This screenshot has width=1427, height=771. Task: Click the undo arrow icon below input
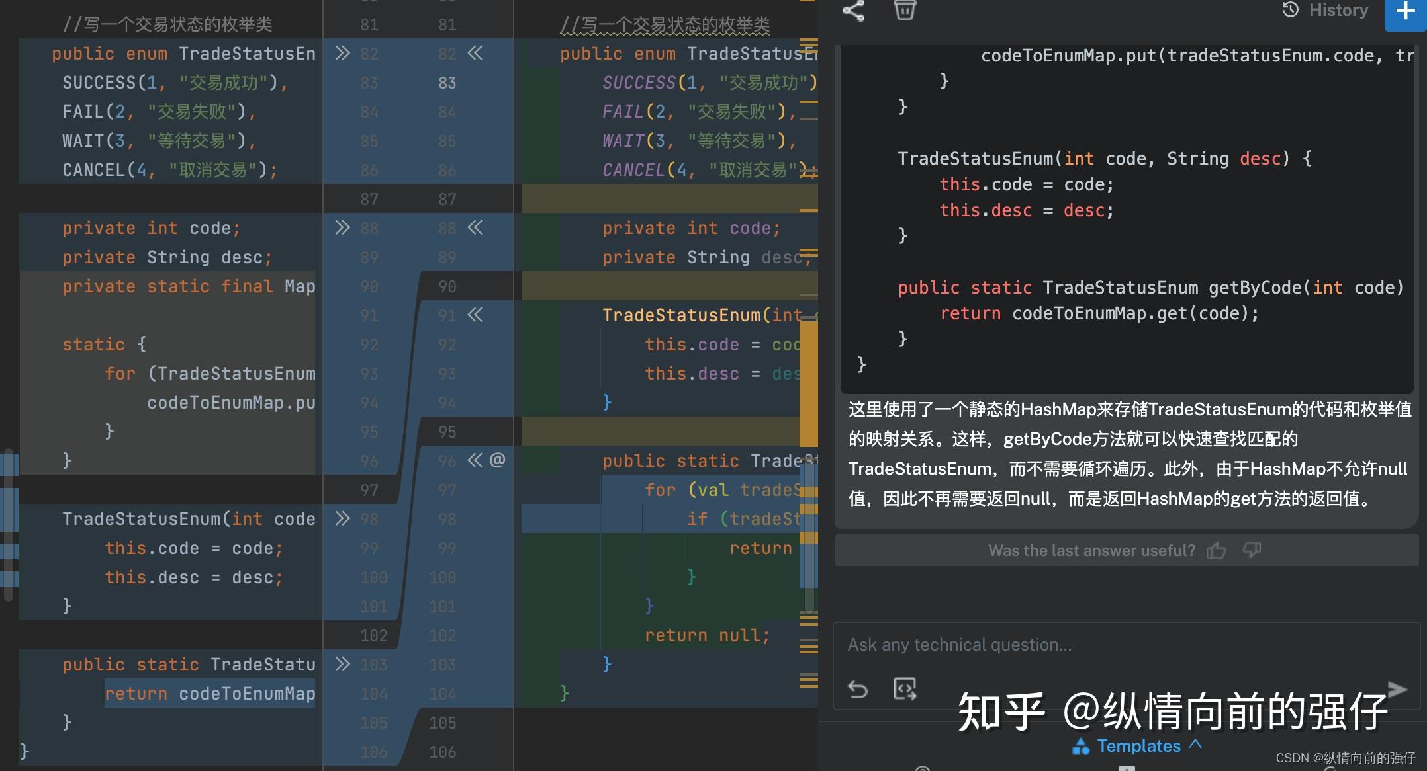click(x=858, y=690)
